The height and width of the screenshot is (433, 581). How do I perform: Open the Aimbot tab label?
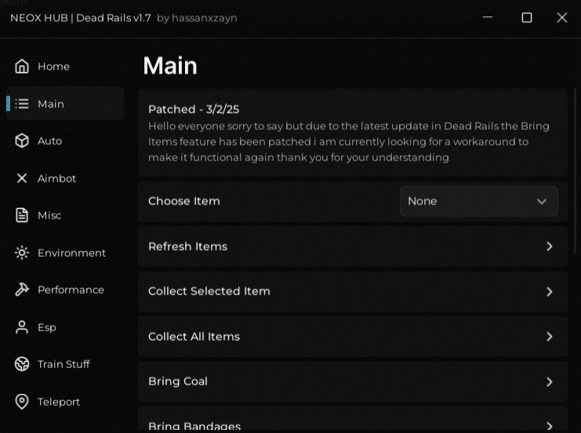click(57, 179)
